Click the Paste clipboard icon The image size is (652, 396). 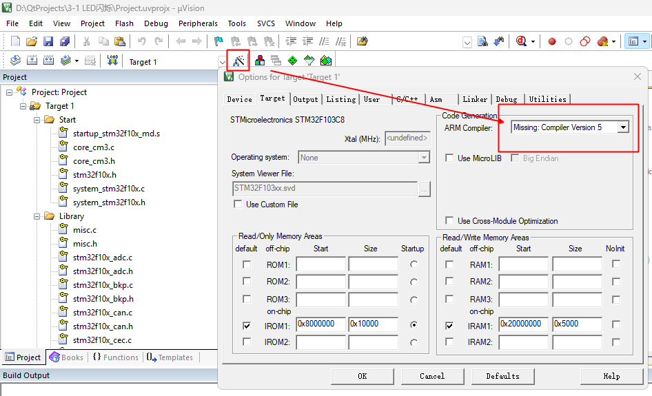(x=120, y=41)
